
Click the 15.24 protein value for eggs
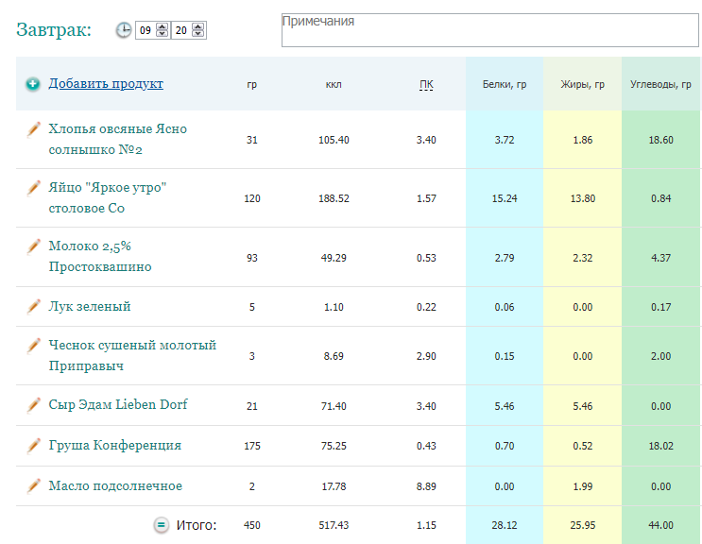[505, 198]
